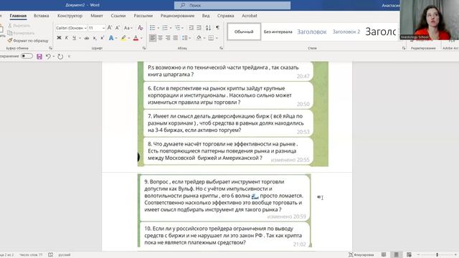The height and width of the screenshot is (258, 459).
Task: Toggle underline formatting (Ч)
Action: click(74, 38)
